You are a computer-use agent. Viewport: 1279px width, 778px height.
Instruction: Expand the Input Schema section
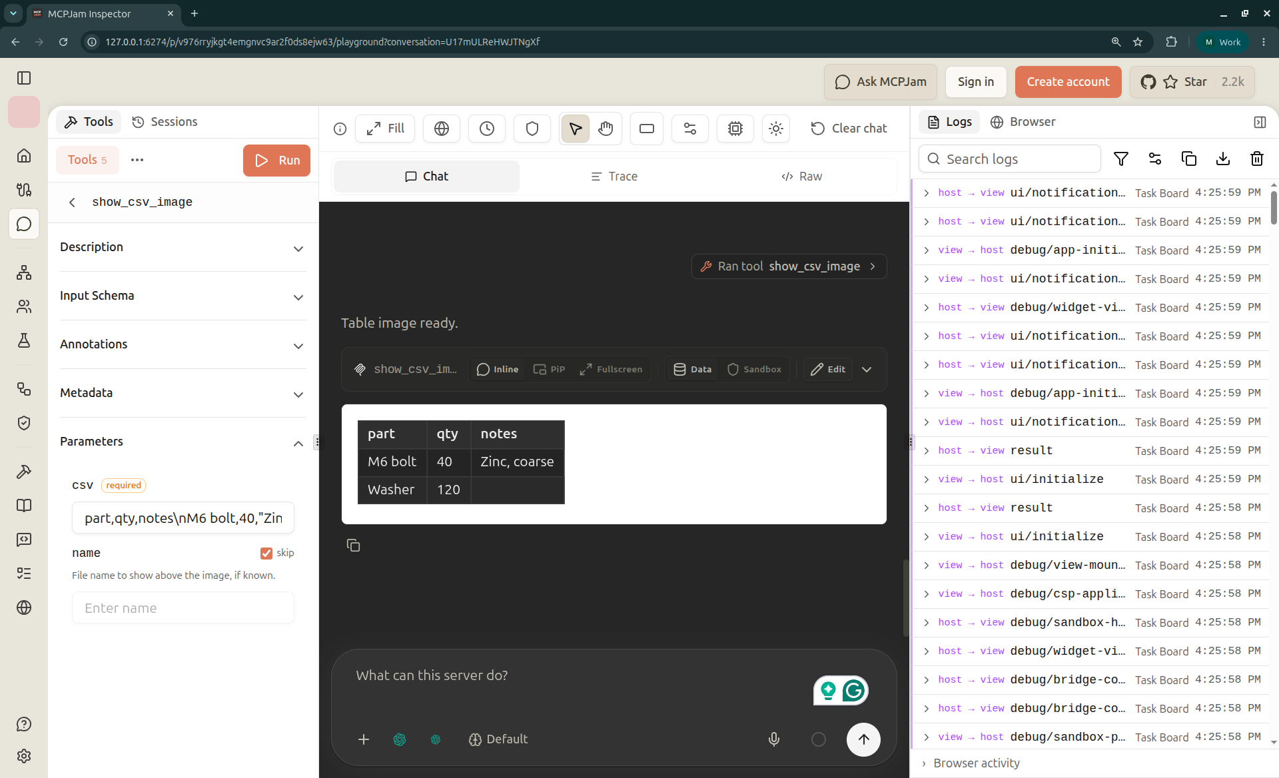tap(183, 296)
